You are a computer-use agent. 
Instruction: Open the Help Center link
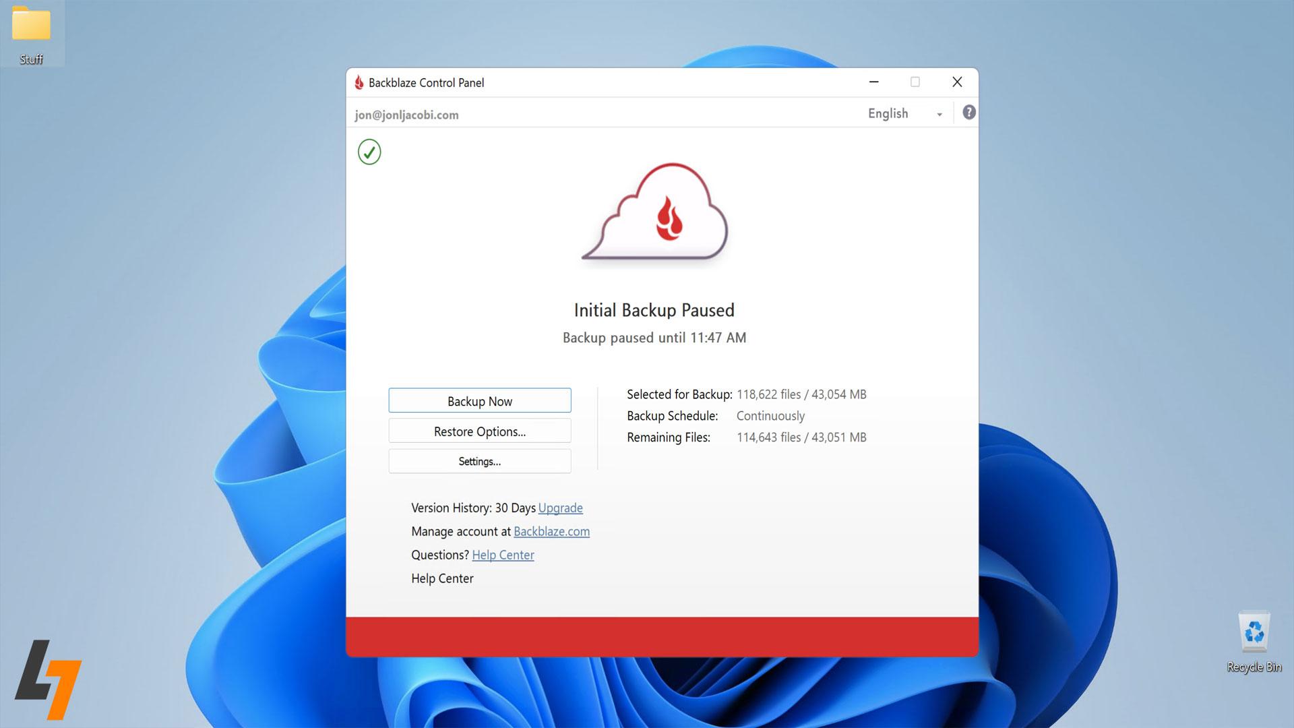pos(503,555)
